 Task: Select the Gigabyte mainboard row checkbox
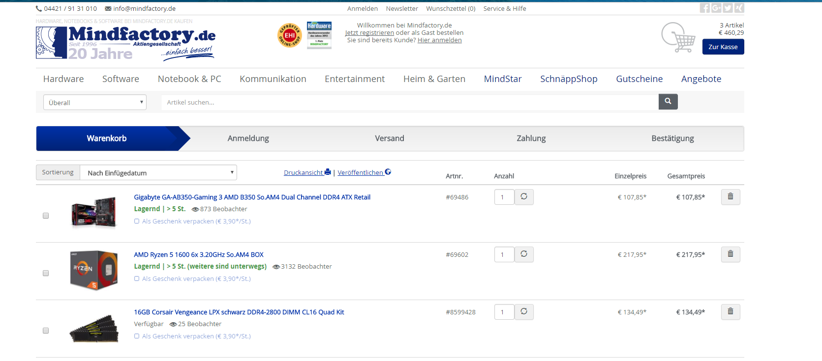[46, 216]
